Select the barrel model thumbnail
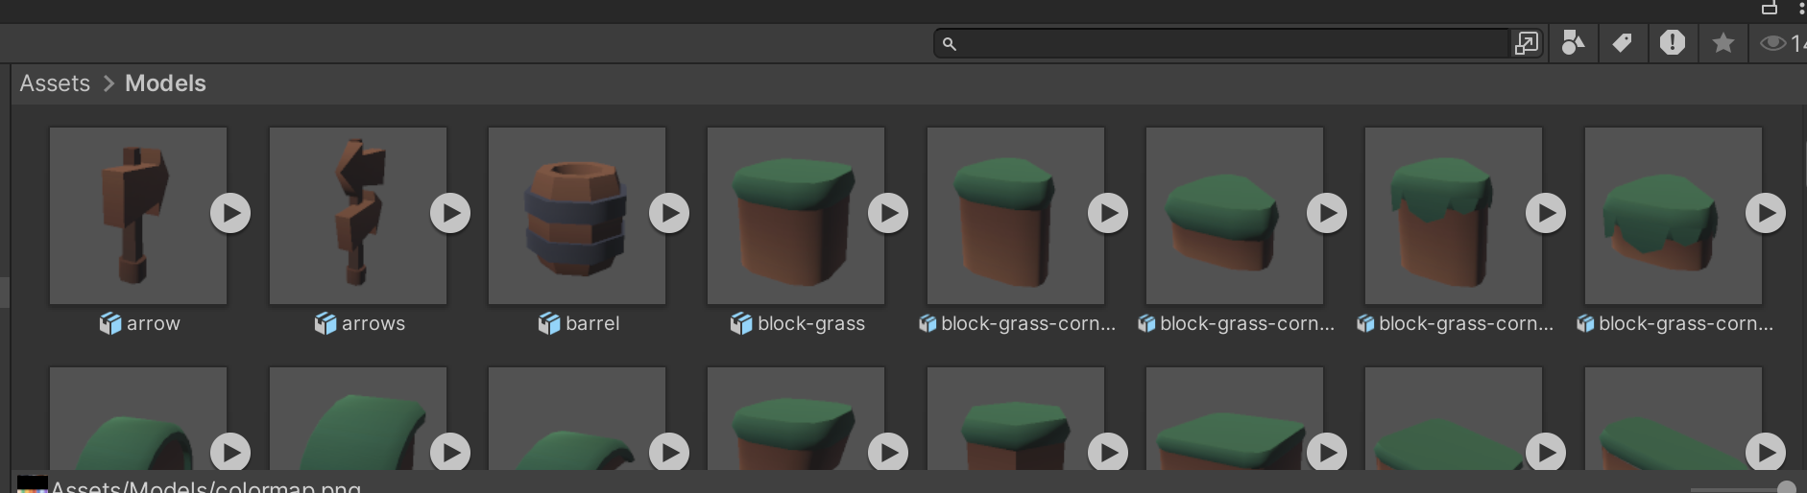Image resolution: width=1807 pixels, height=493 pixels. coord(576,216)
